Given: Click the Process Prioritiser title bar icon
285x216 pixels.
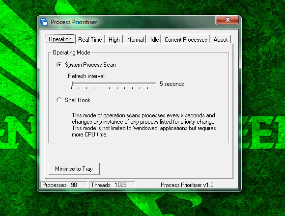Looking at the screenshot, I should point(44,22).
